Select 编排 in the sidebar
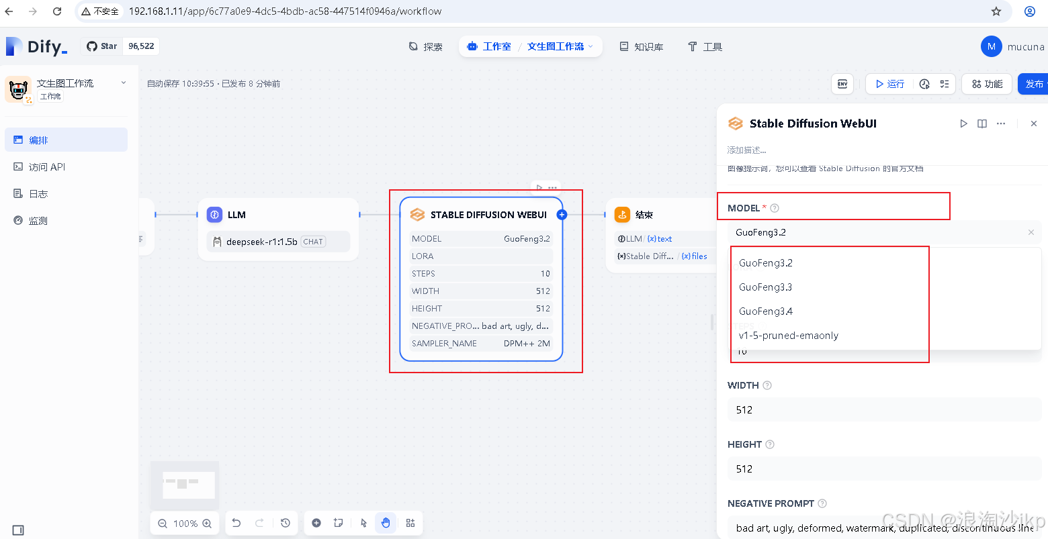Image resolution: width=1048 pixels, height=539 pixels. (66, 140)
